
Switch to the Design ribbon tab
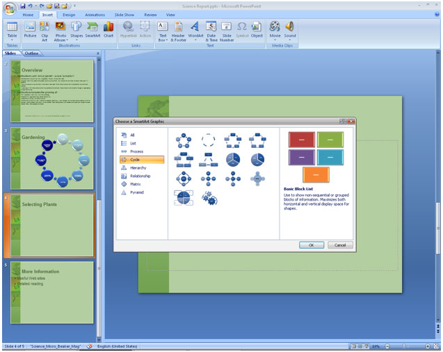(69, 14)
